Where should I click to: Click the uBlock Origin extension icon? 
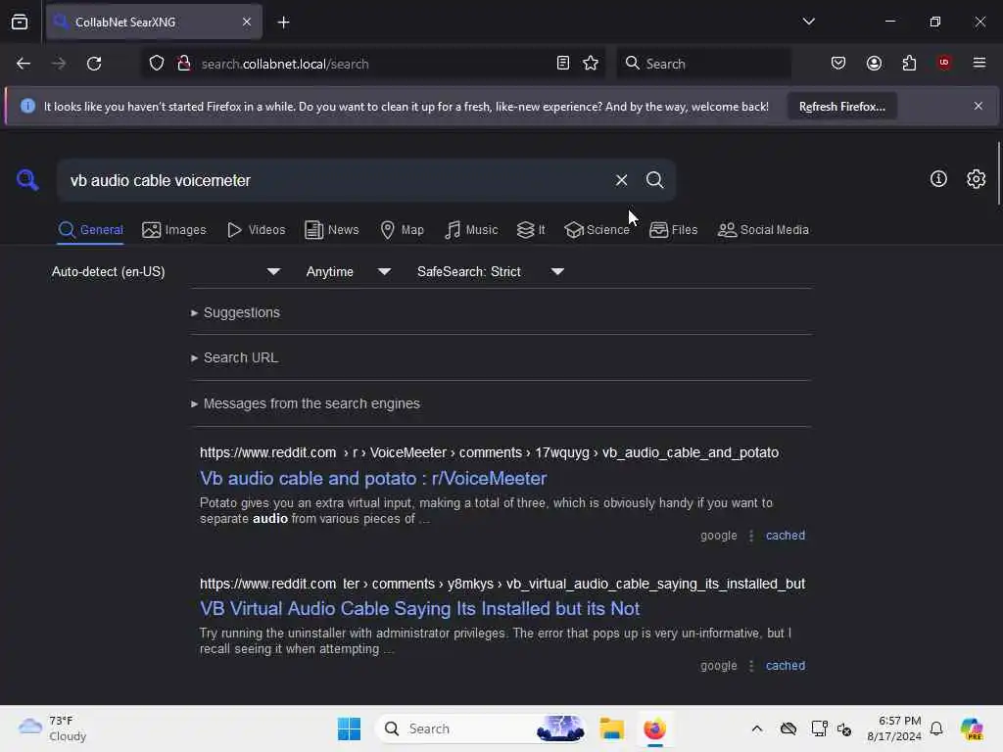coord(943,63)
